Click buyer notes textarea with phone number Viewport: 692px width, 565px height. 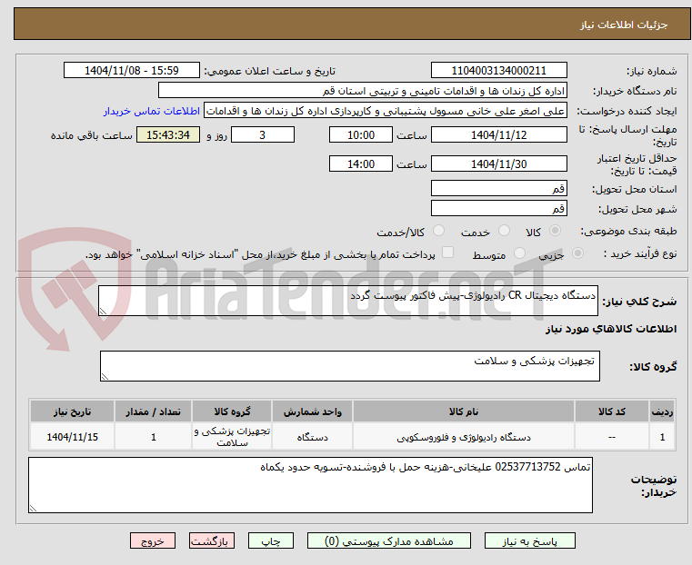310,485
